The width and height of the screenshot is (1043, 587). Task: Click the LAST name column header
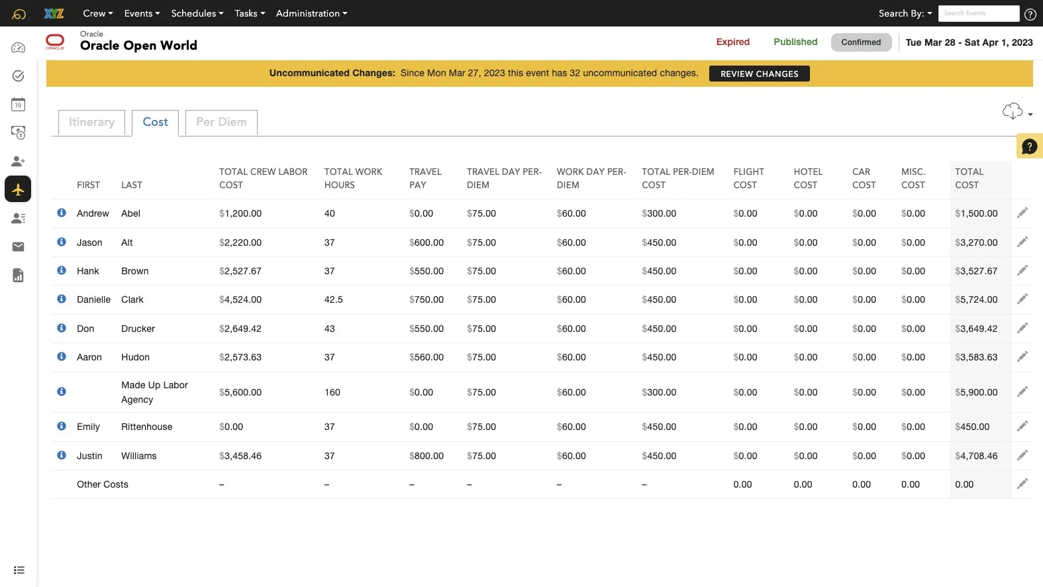point(132,185)
